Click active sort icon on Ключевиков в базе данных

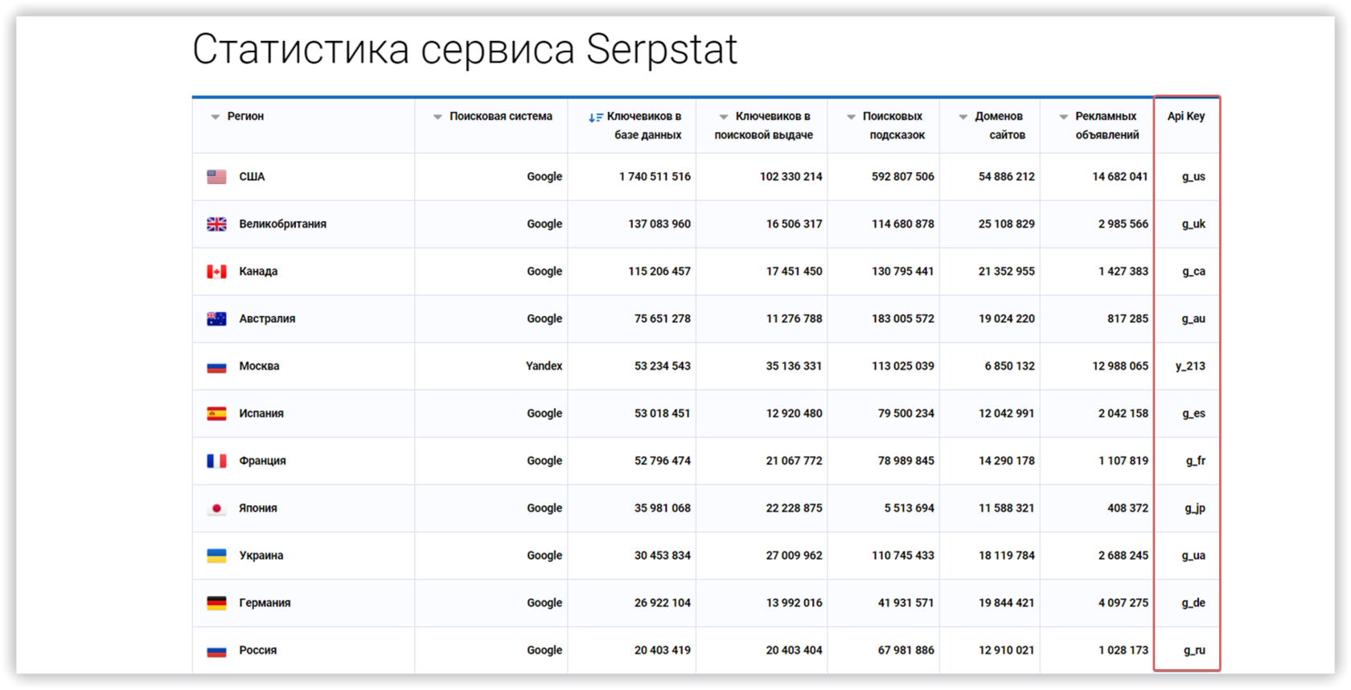[595, 117]
